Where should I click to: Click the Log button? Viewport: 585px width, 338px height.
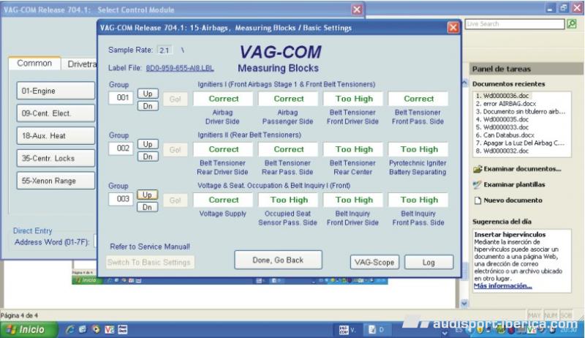point(429,262)
